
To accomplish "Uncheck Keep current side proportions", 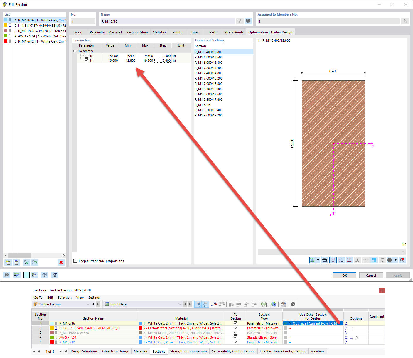I will tap(75, 261).
